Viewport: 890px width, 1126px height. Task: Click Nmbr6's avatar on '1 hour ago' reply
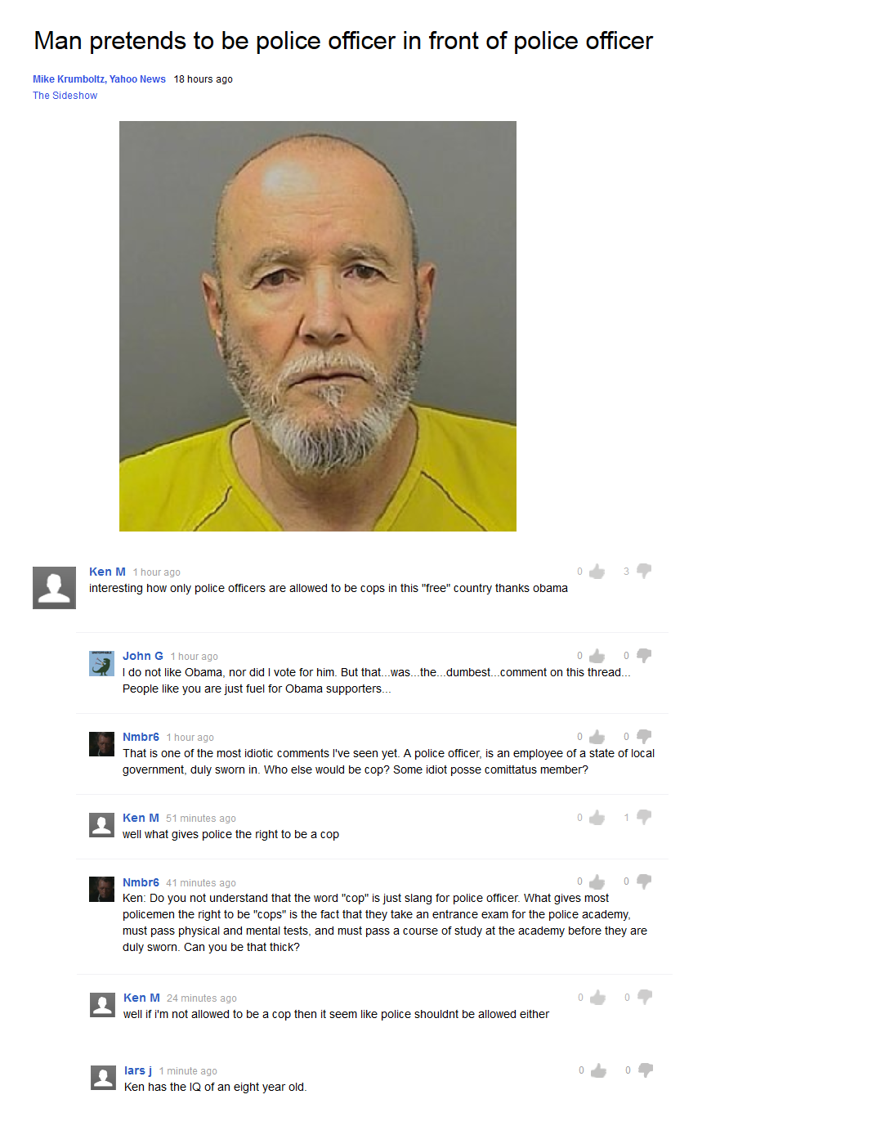click(x=101, y=744)
